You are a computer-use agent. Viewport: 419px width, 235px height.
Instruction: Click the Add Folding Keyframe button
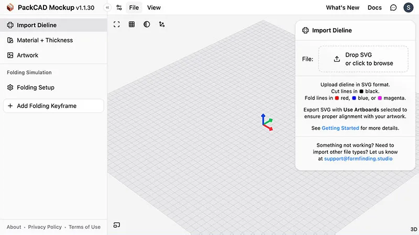click(x=53, y=106)
